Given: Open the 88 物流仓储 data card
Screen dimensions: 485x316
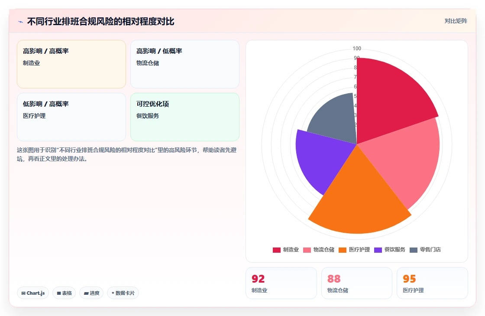Looking at the screenshot, I should click(x=357, y=283).
